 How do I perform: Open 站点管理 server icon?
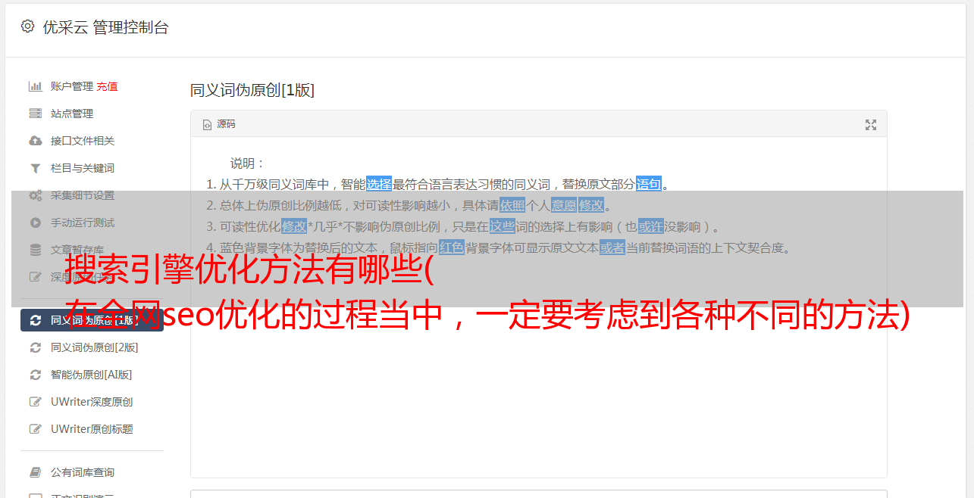click(35, 114)
